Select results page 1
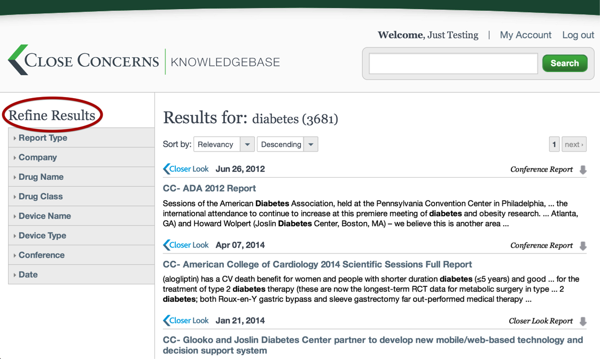600x359 pixels. pyautogui.click(x=554, y=145)
